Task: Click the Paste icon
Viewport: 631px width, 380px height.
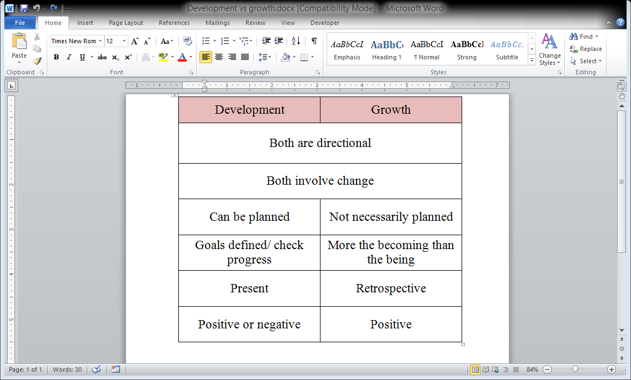Action: [x=19, y=45]
